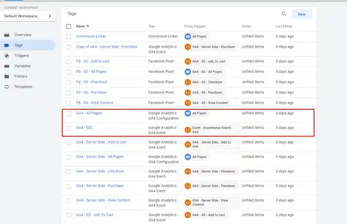The width and height of the screenshot is (347, 224).
Task: Click the GA4 - Server Side - Add to crat trigger icon
Action: (x=188, y=144)
